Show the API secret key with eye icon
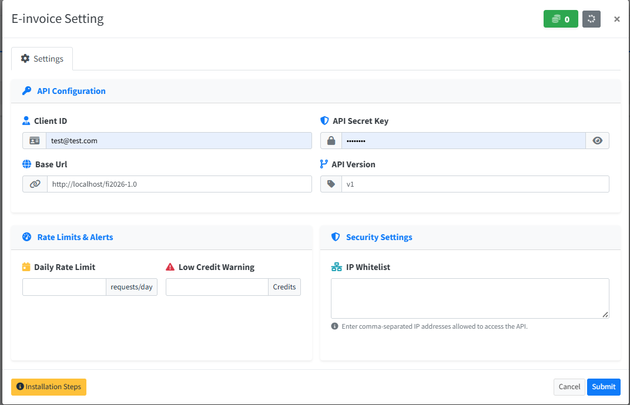 597,141
